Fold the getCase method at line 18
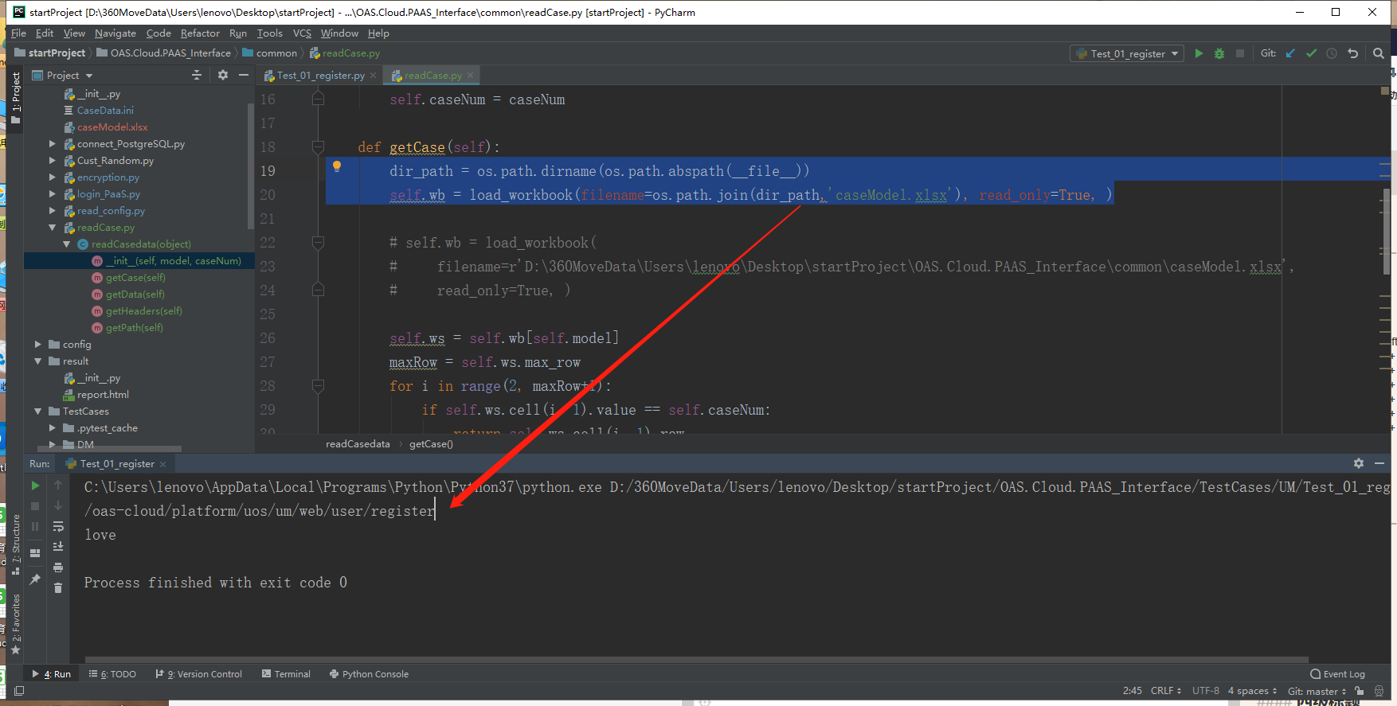The image size is (1397, 706). click(318, 147)
